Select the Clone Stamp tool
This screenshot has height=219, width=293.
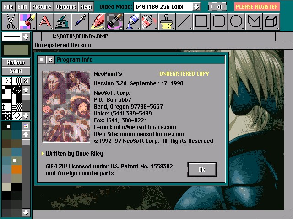point(166,21)
